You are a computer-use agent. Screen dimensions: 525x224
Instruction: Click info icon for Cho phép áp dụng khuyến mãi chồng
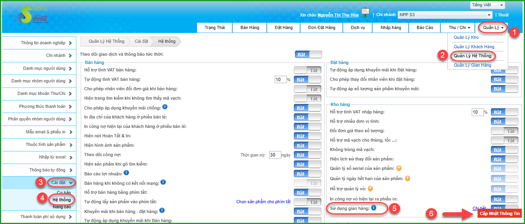[x=165, y=107]
